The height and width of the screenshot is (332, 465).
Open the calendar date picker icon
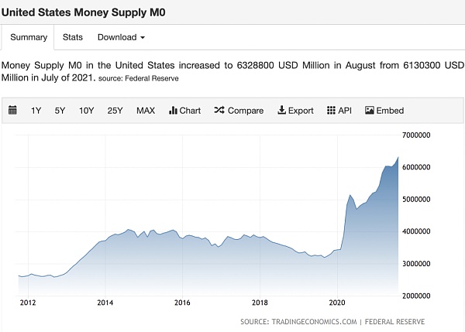tap(12, 111)
